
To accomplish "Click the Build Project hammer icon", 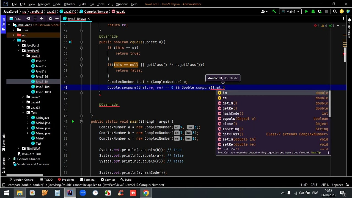I will [x=274, y=12].
